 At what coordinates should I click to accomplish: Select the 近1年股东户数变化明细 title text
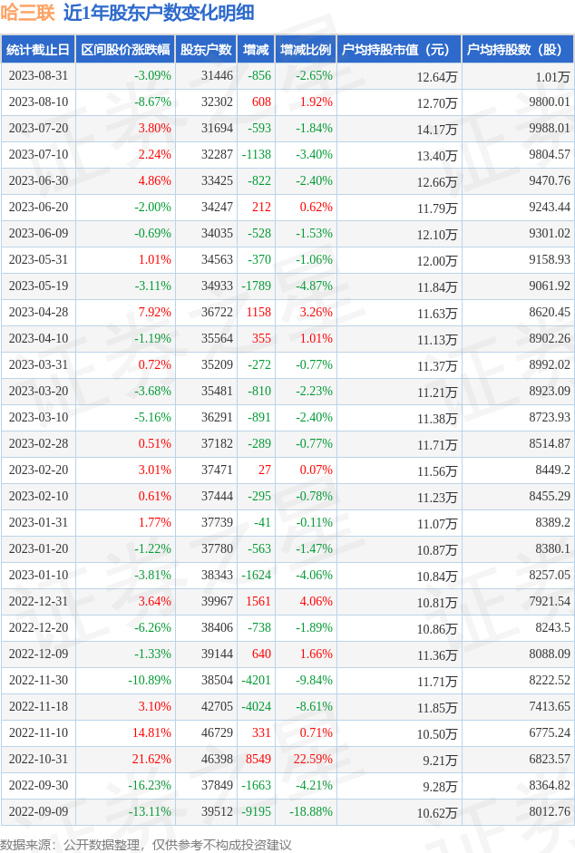159,13
